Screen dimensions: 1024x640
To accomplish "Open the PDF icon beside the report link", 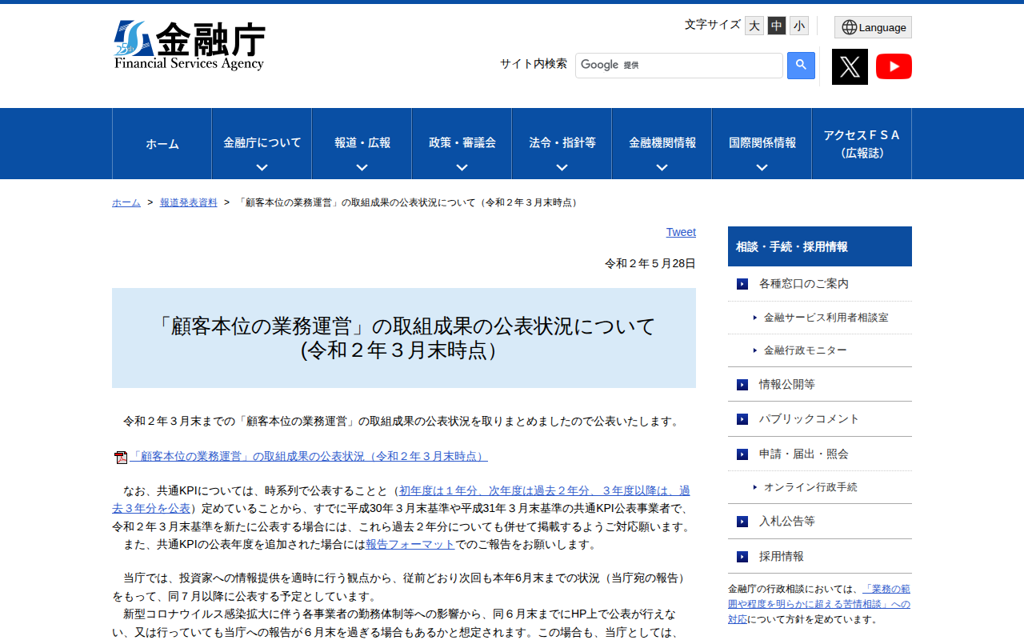I will click(120, 456).
